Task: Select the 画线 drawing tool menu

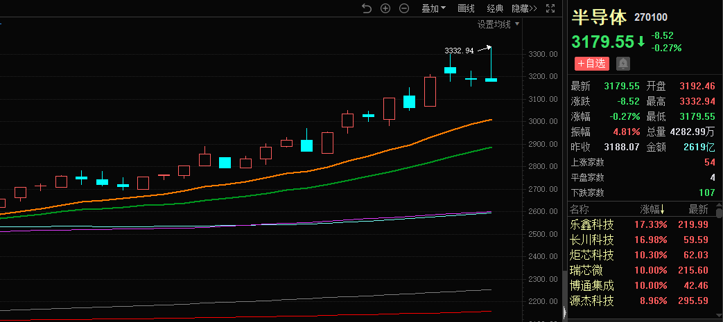Action: coord(466,8)
